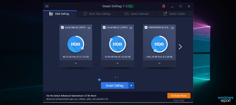
Task: Maximize the Smart Defrag window
Action: (x=181, y=6)
